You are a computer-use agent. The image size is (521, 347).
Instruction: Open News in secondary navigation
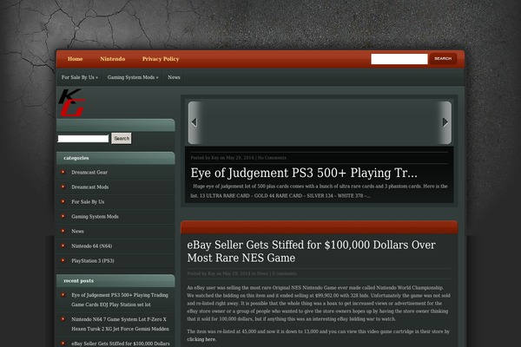(x=174, y=77)
